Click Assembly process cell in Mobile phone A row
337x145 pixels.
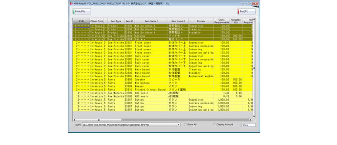coord(201,33)
